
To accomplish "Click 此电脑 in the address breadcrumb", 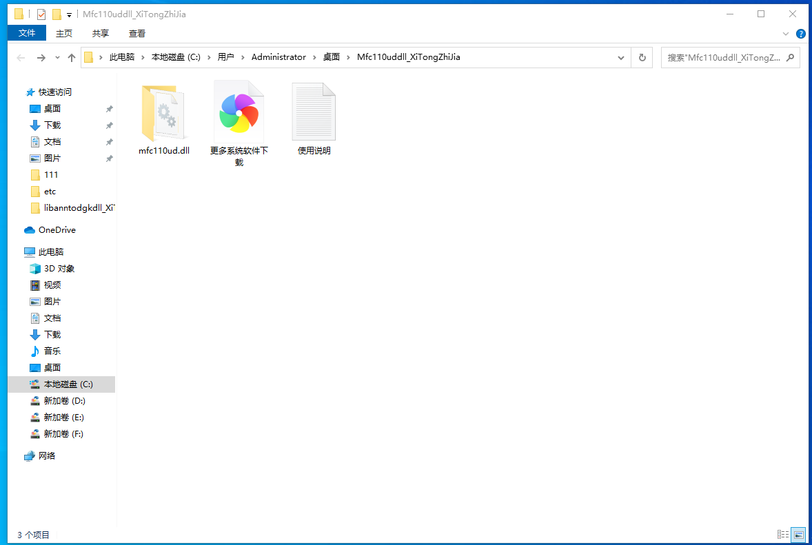I will (x=122, y=57).
